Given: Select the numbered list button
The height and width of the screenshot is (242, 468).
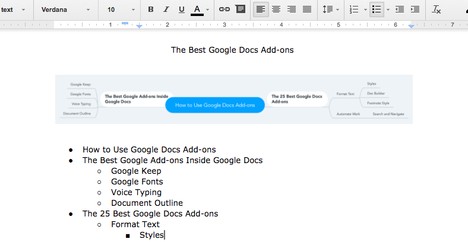Looking at the screenshot, I should point(355,9).
